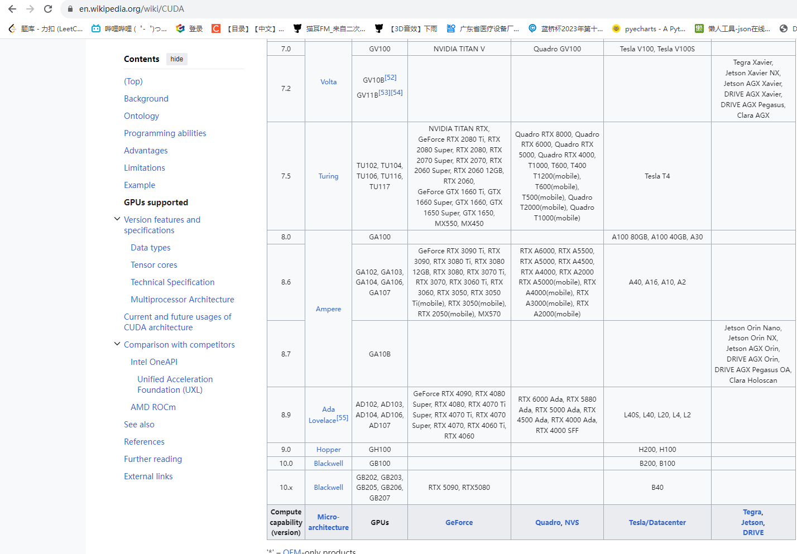This screenshot has width=797, height=554.
Task: Go to Multiprocessor Architecture subsection
Action: click(183, 300)
